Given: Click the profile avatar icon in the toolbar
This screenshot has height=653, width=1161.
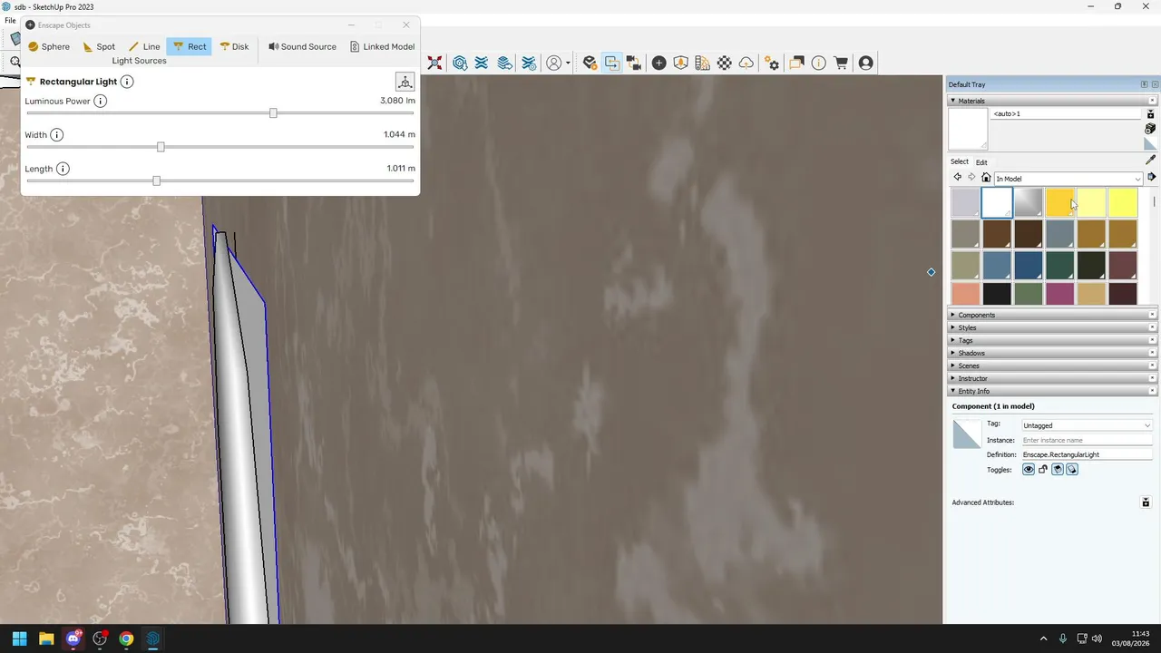Looking at the screenshot, I should tap(554, 63).
